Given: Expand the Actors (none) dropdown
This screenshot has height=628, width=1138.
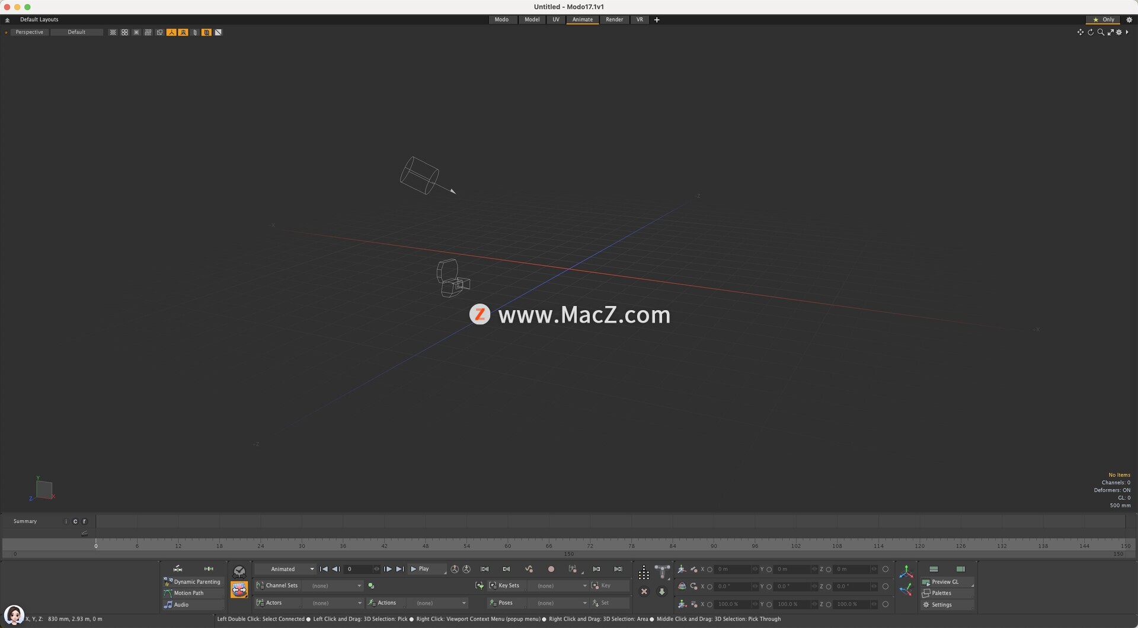Looking at the screenshot, I should [333, 603].
